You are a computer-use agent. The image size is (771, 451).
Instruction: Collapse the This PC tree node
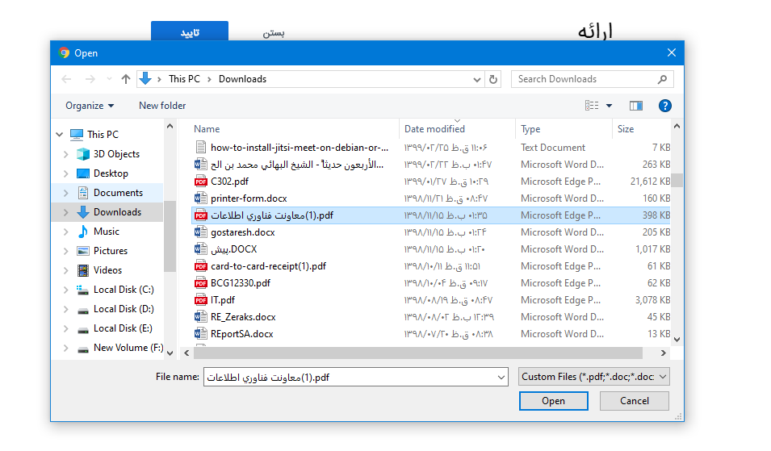[59, 135]
